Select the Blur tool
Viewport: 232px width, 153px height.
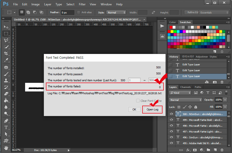[6, 107]
